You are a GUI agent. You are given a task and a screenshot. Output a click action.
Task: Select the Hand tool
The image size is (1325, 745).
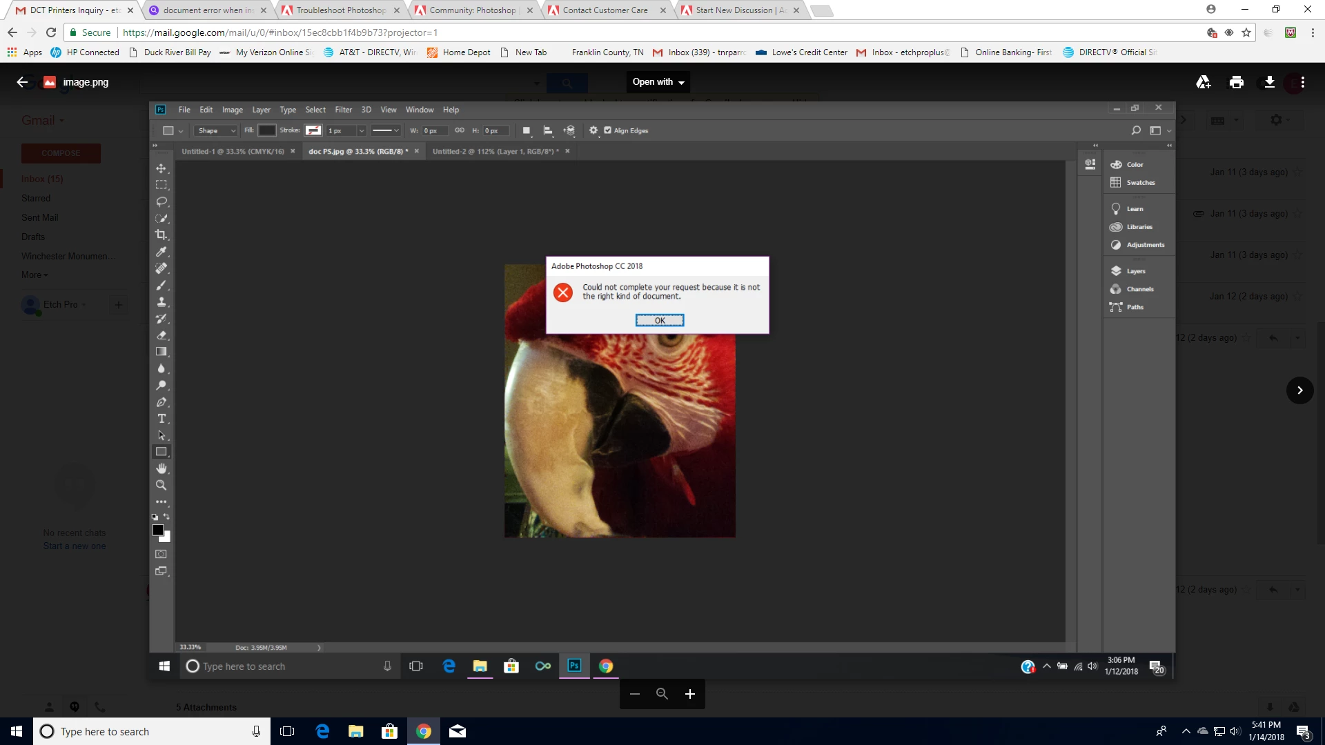(x=161, y=468)
